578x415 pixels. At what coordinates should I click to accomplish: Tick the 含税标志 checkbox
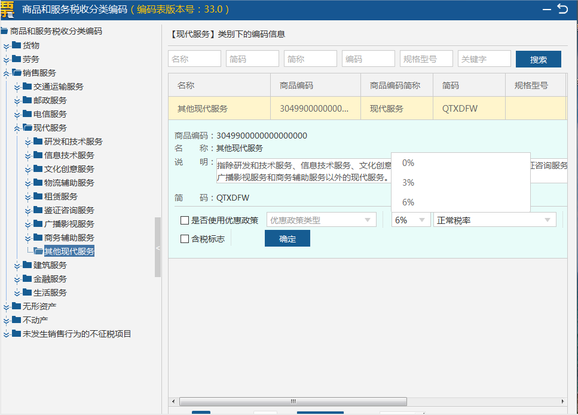click(185, 239)
